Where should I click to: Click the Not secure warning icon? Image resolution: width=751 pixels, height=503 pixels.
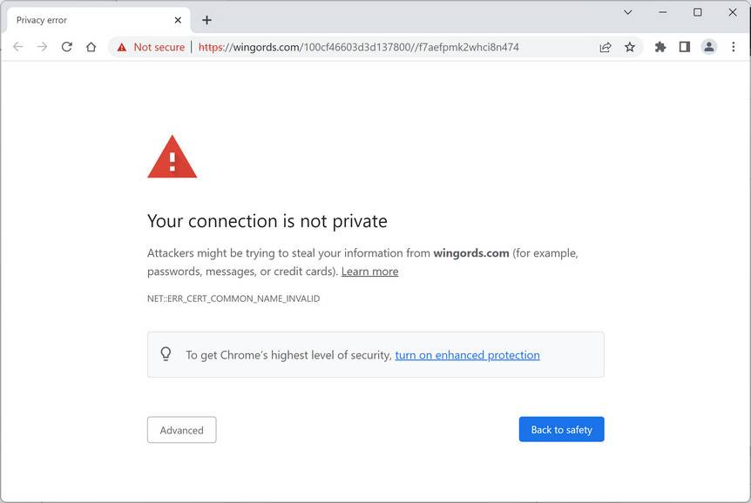click(122, 47)
